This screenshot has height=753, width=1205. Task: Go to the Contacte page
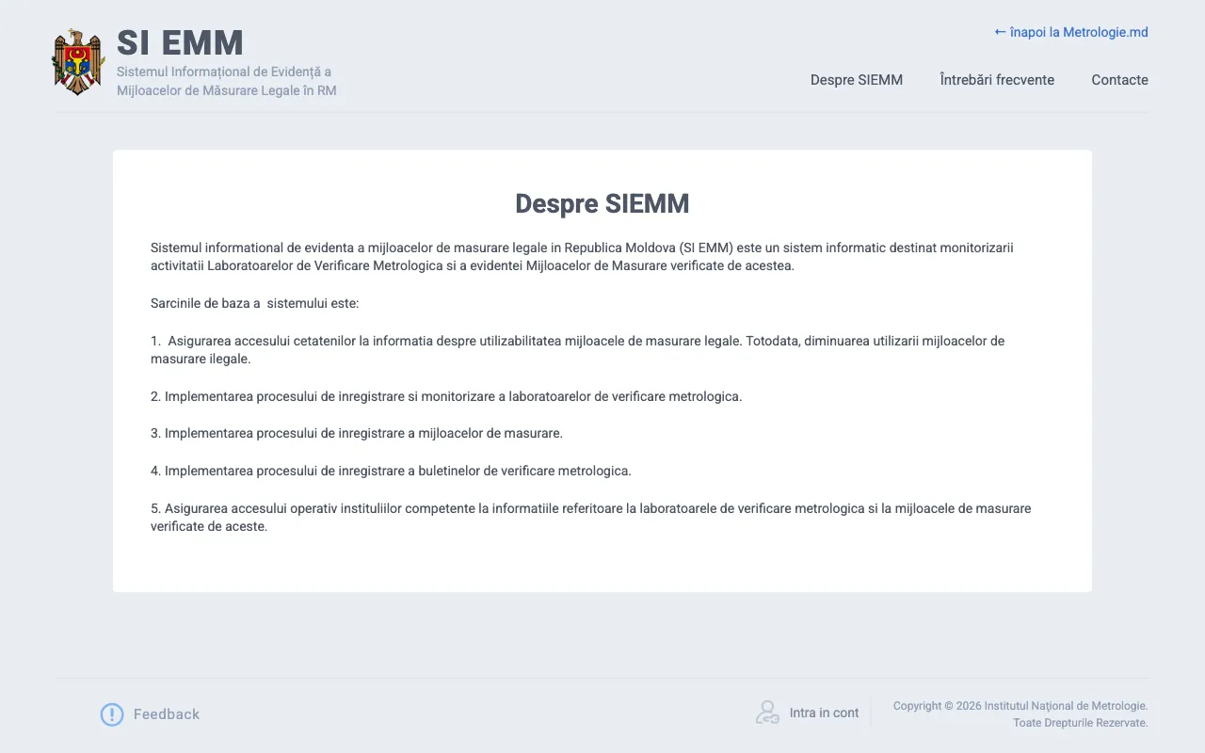(x=1119, y=80)
